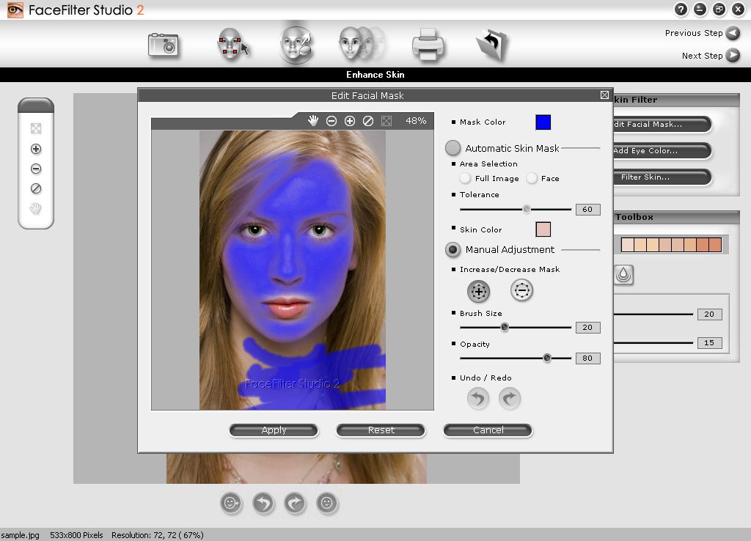Click hand tool icon in left sidebar
This screenshot has width=751, height=541.
[36, 209]
